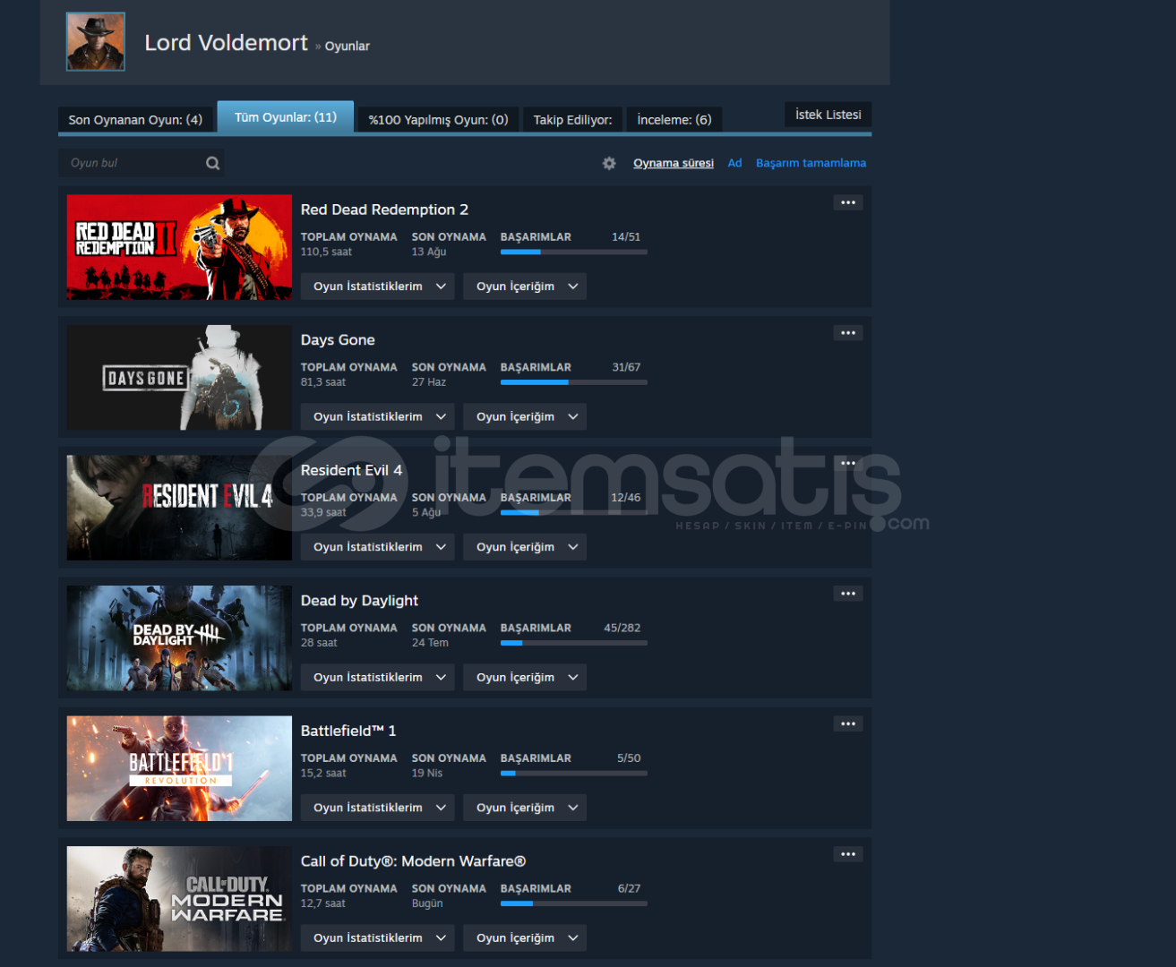Switch to İnceleme (6) tab
Screen dimensions: 1176x967
coord(674,119)
